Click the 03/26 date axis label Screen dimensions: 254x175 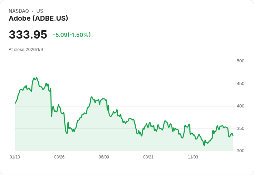pyautogui.click(x=59, y=157)
